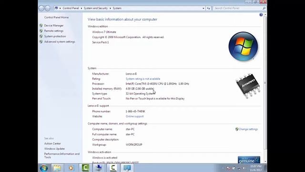Open the green Camtasia taskbar icon
Viewport: 305px width, 172px height.
[85, 168]
